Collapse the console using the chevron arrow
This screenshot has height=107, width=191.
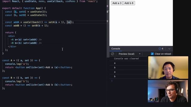pyautogui.click(x=169, y=49)
